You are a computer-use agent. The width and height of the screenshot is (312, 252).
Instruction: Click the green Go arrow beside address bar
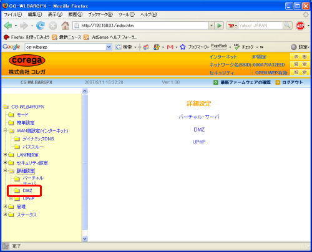coord(219,26)
